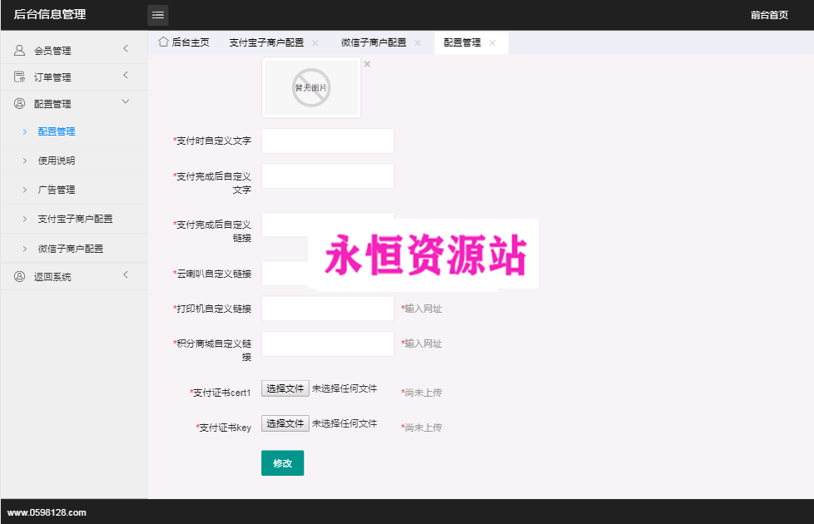Image resolution: width=814 pixels, height=524 pixels.
Task: Switch to the 支付宝子商户配置 tab
Action: [x=266, y=42]
